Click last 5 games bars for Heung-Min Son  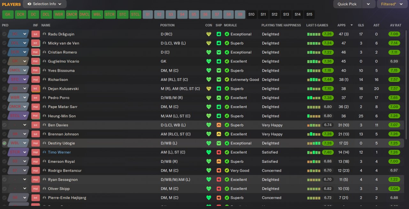click(314, 116)
